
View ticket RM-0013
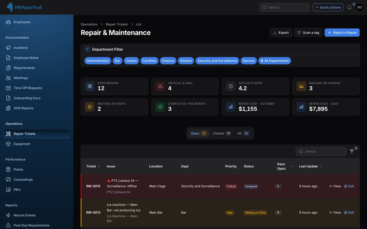pyautogui.click(x=335, y=213)
